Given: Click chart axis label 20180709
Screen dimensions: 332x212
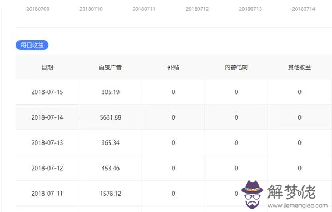Looking at the screenshot, I should tap(38, 9).
